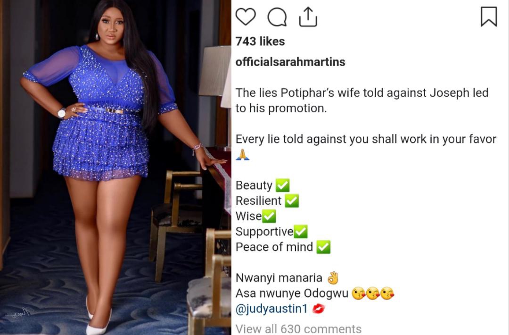Screen dimensions: 509x335
Task: Click the checkmark beside Peace of mind
Action: (x=323, y=247)
